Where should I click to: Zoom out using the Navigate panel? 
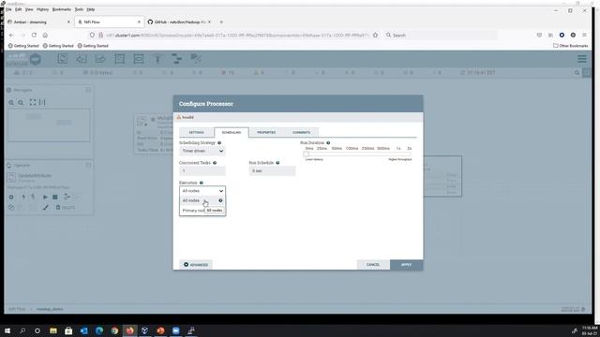21,102
